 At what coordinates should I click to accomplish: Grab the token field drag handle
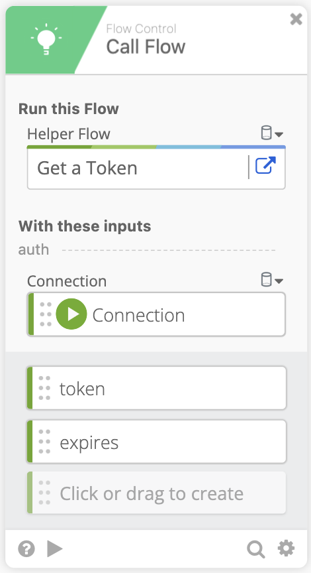tap(44, 388)
